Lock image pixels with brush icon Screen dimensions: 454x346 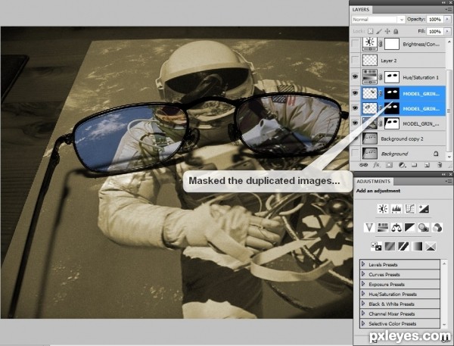(x=379, y=31)
